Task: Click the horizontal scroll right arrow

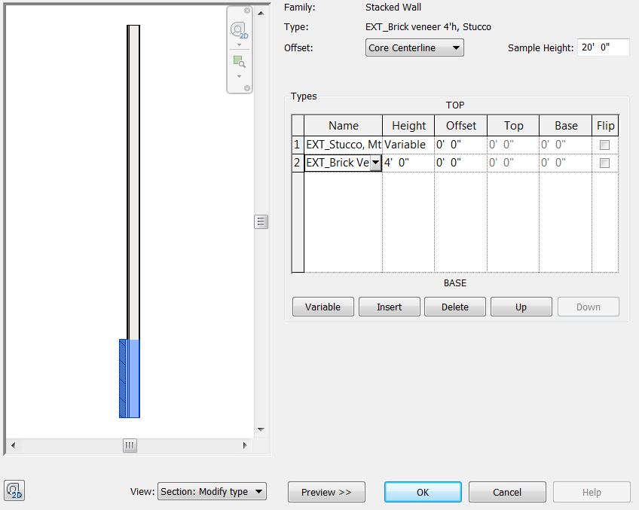Action: tap(244, 445)
